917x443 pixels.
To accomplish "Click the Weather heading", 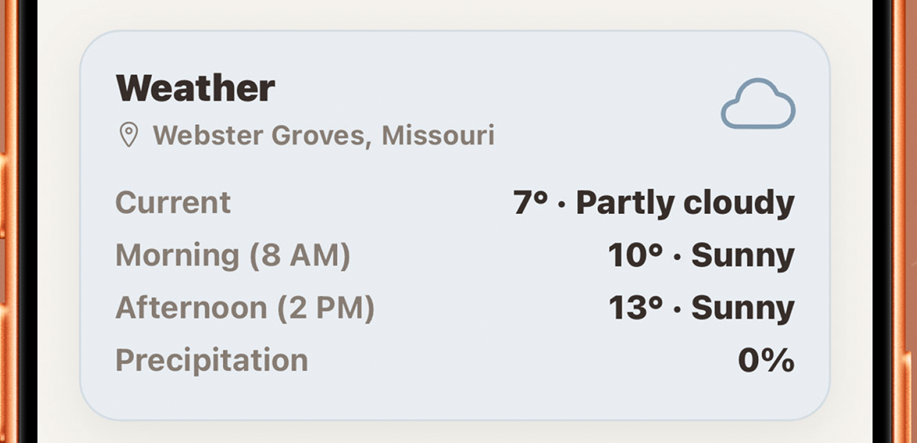I will coord(195,88).
